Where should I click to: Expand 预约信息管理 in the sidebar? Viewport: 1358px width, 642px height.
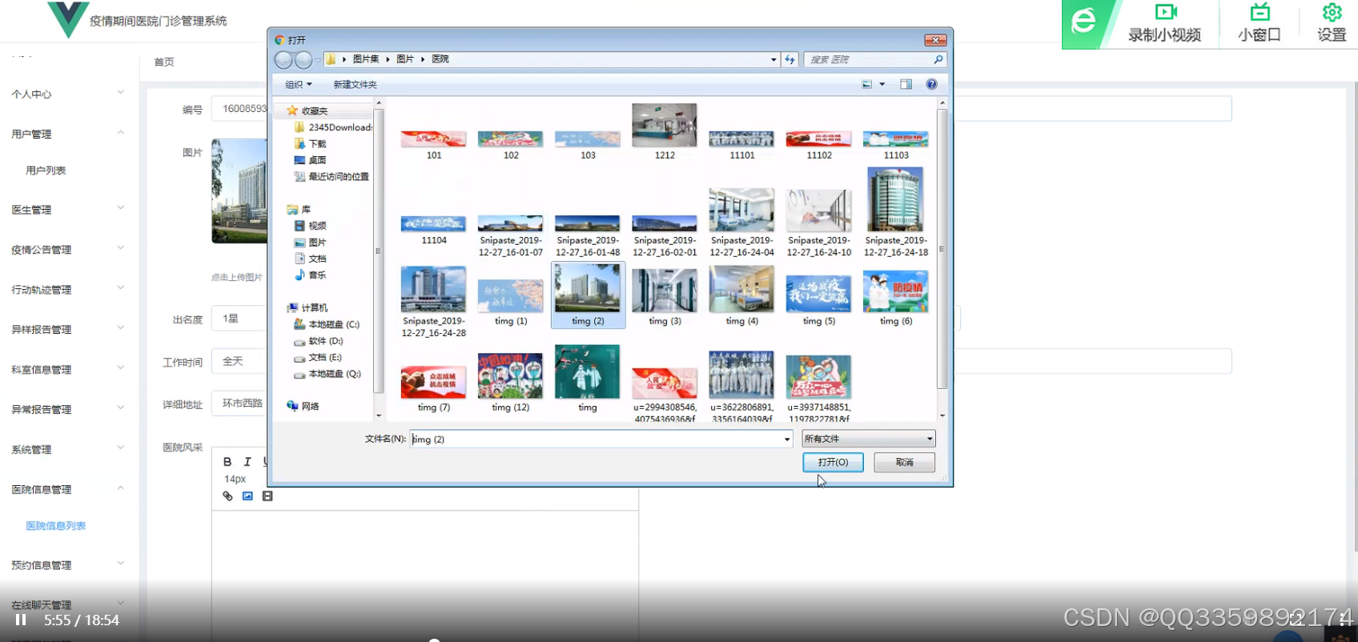pyautogui.click(x=67, y=565)
